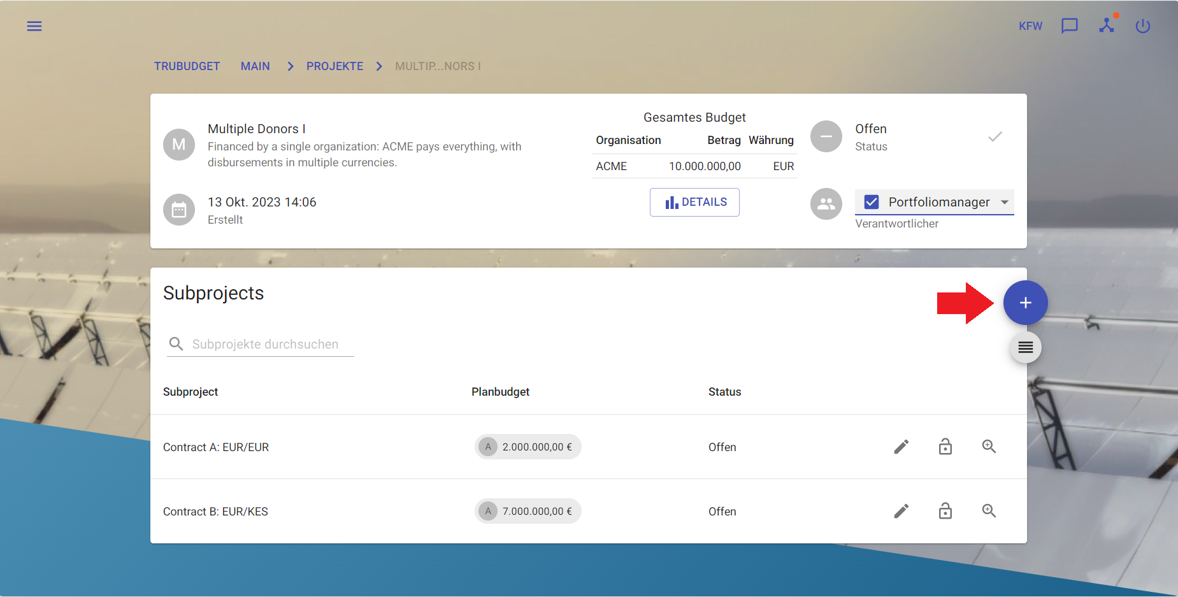Click the Offen status minus icon
Viewport: 1178px width, 597px height.
click(826, 136)
